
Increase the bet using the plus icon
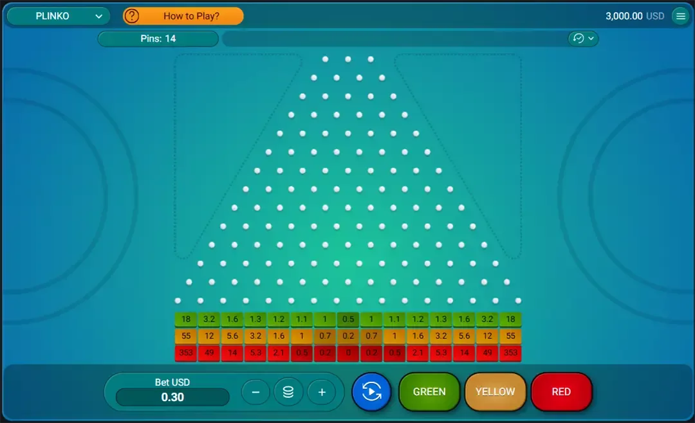pyautogui.click(x=321, y=392)
